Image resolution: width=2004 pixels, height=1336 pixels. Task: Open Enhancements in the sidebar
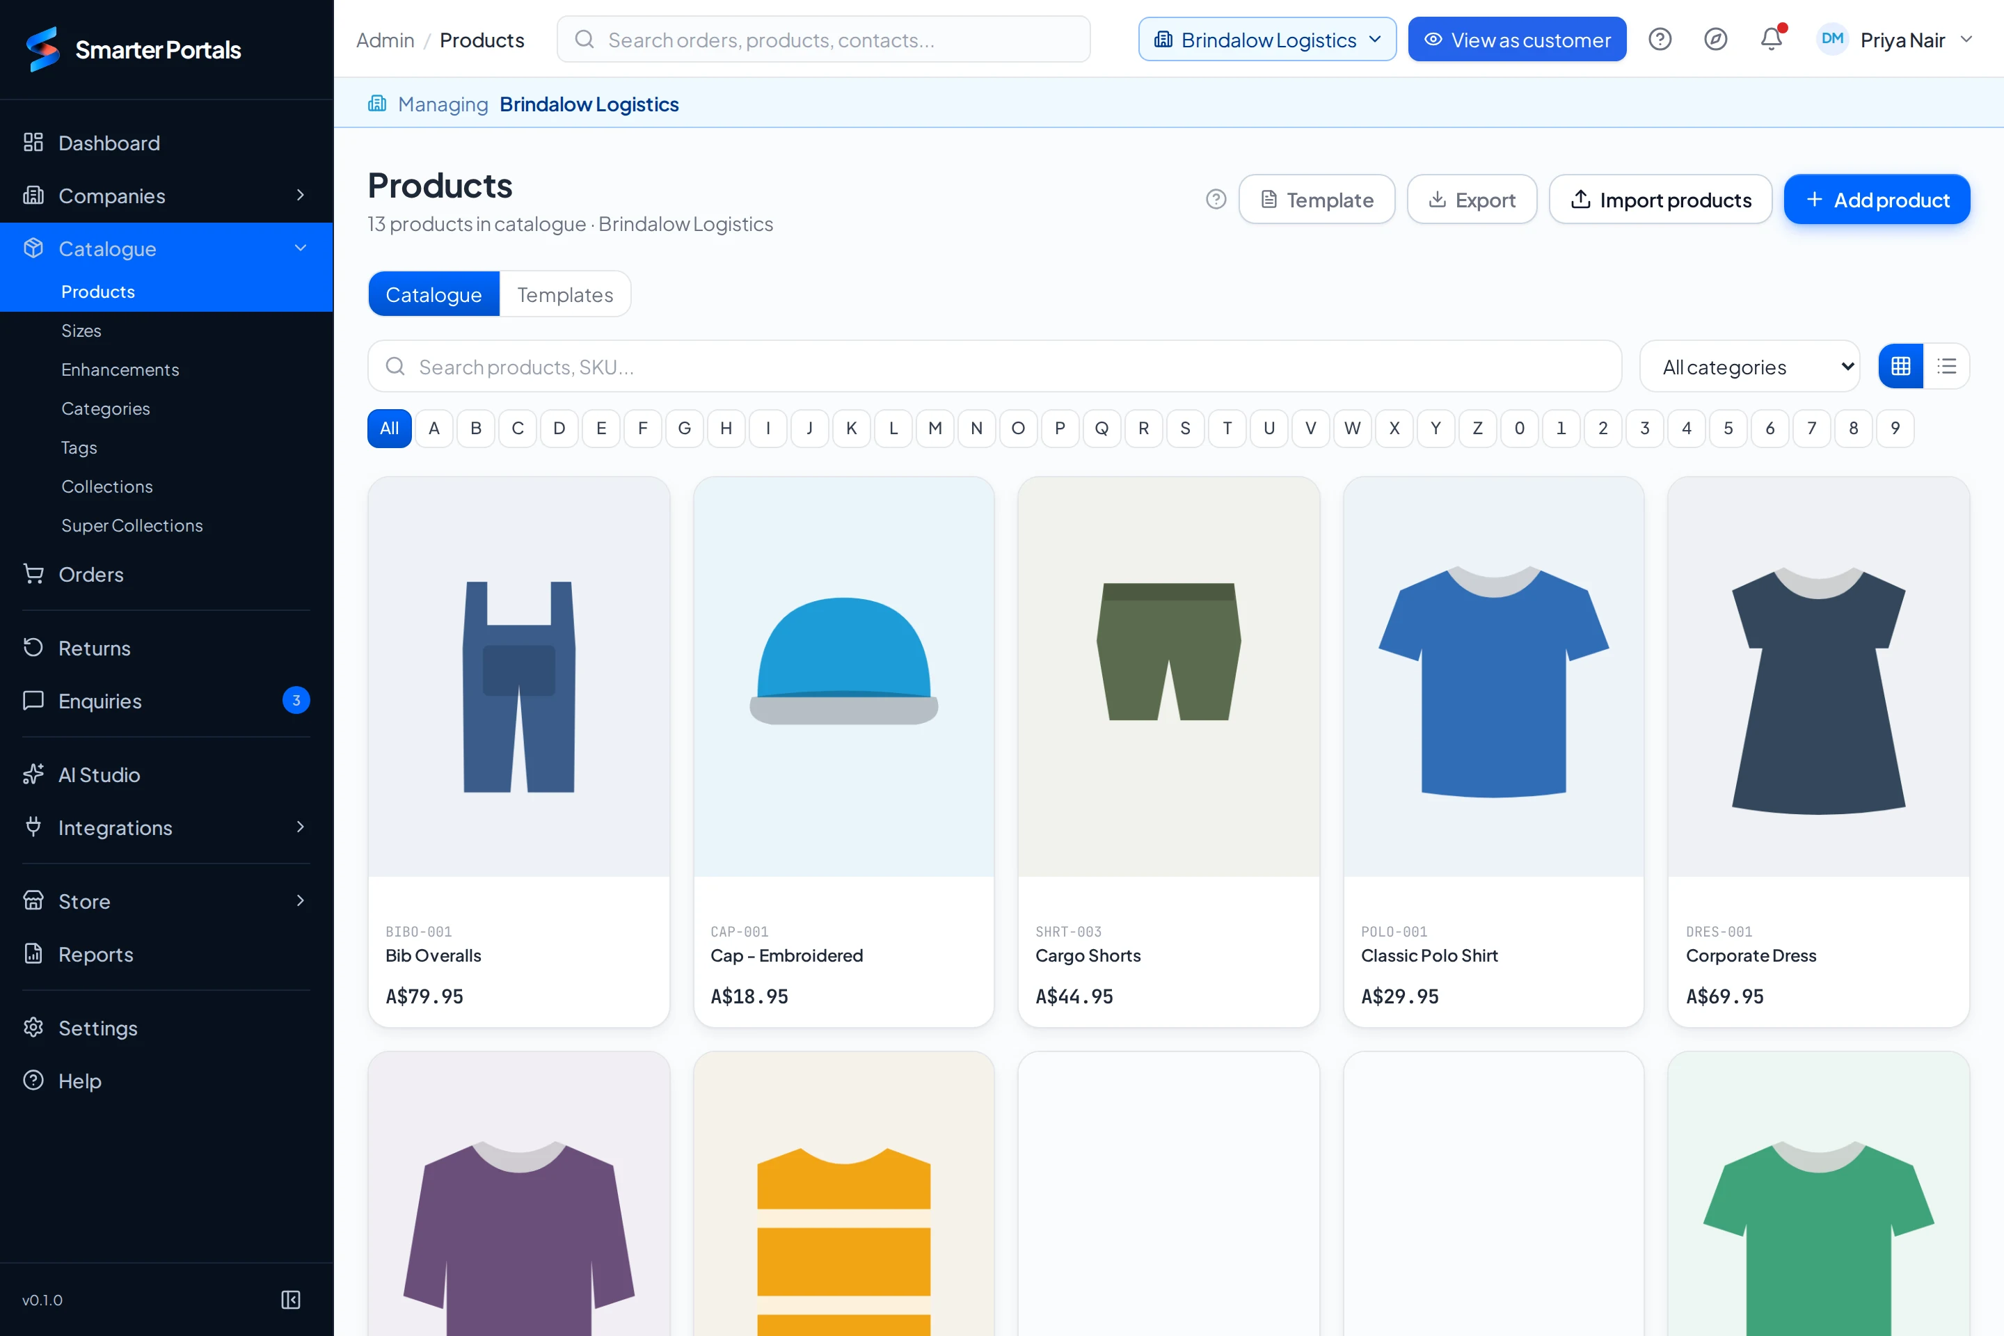[x=120, y=369]
